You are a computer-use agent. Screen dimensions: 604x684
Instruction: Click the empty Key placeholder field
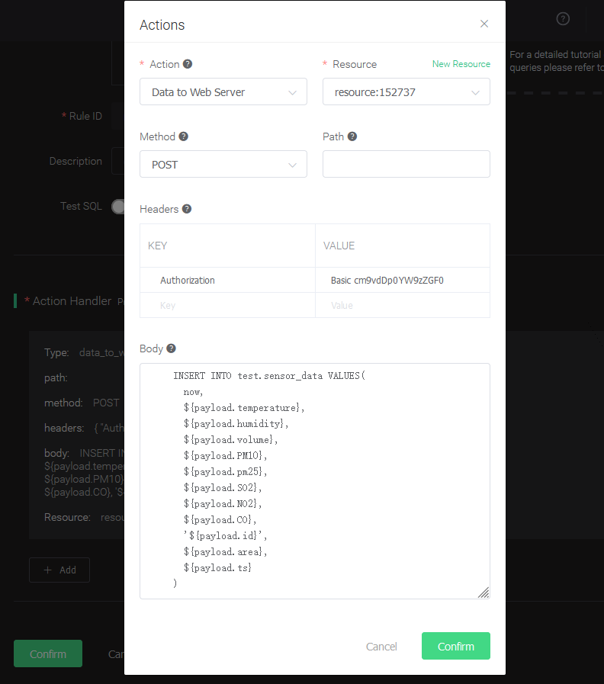[x=227, y=305]
